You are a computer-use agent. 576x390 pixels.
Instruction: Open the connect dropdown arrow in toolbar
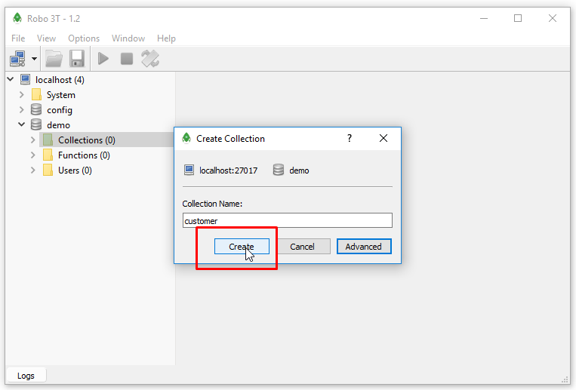(34, 59)
